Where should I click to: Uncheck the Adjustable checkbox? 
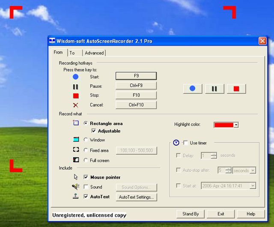click(x=94, y=131)
